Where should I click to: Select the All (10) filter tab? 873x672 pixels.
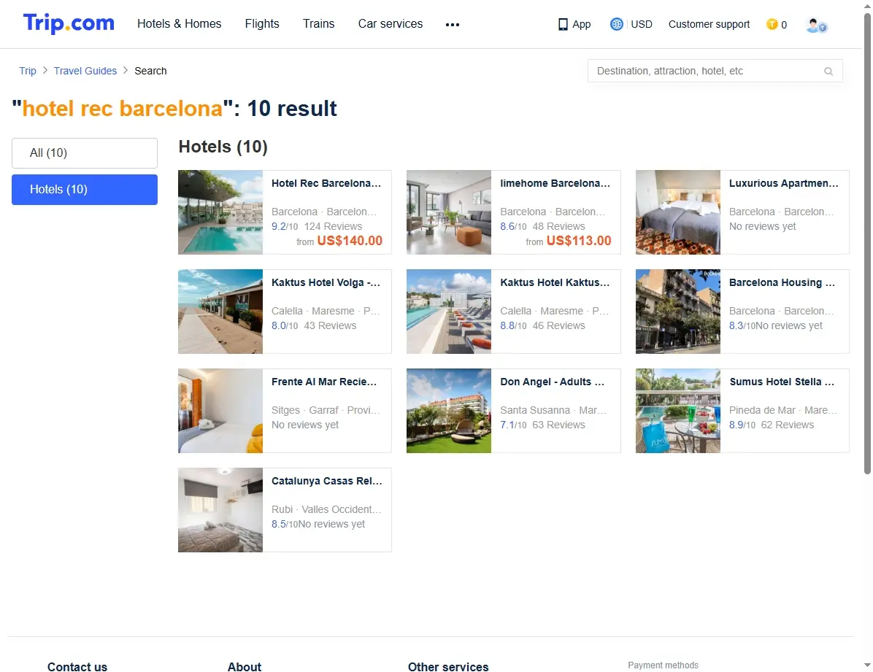[x=85, y=153]
